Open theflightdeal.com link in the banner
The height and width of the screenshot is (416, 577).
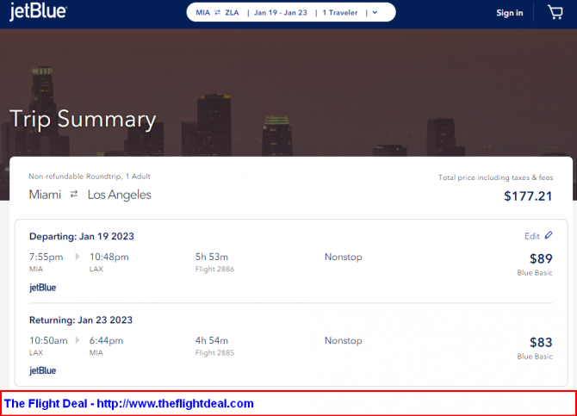click(175, 403)
